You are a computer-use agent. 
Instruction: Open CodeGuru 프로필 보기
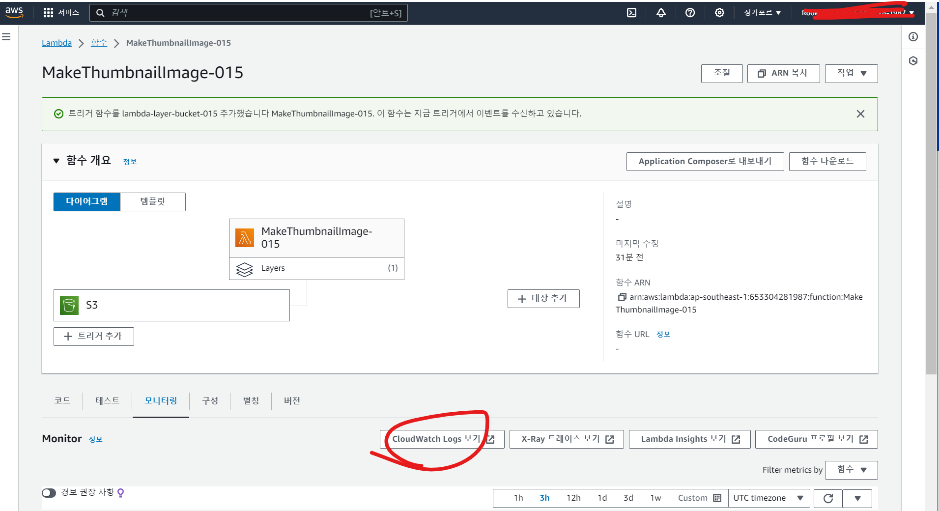pos(817,439)
